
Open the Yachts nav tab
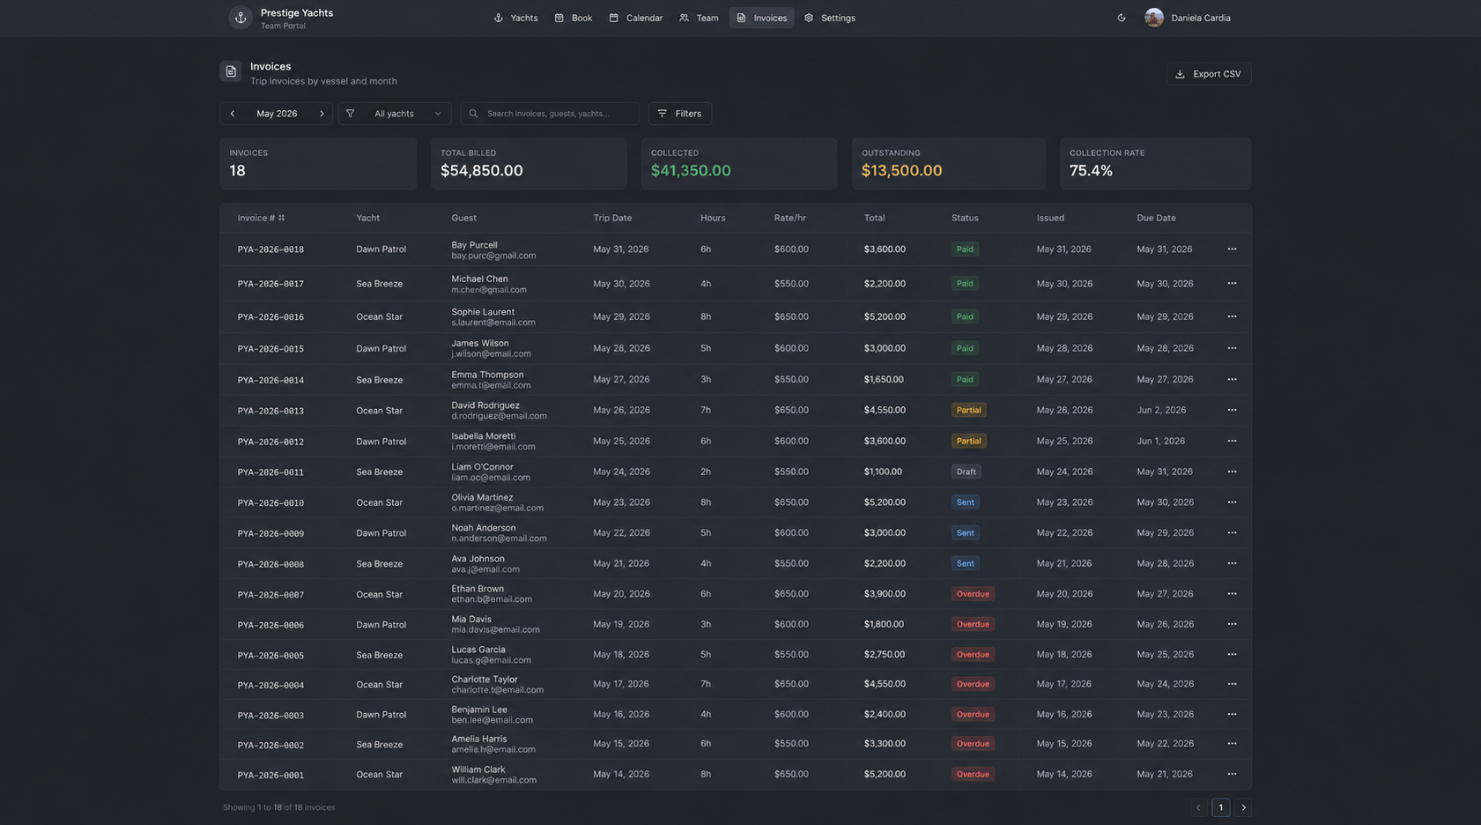tap(516, 18)
